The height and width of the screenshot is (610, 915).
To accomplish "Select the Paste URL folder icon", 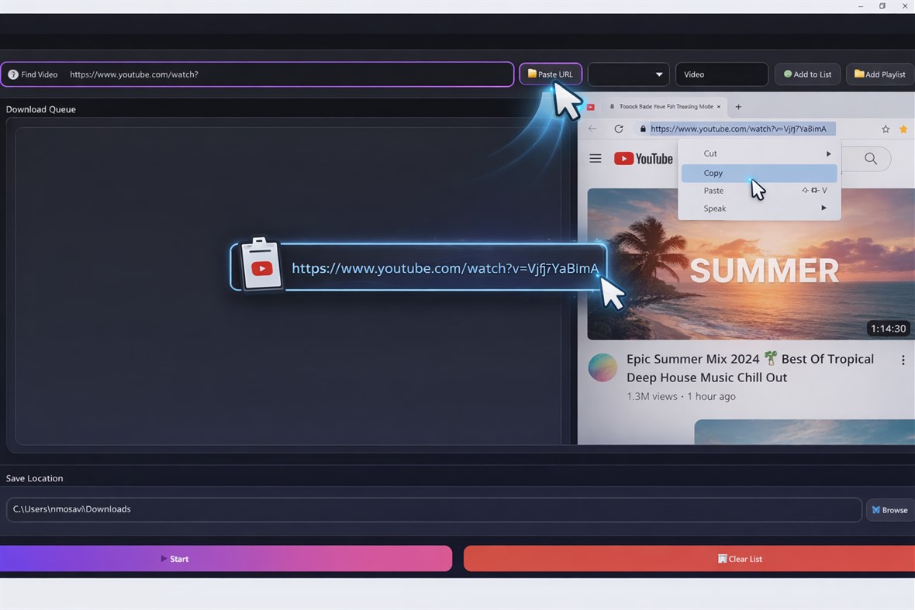I will pos(530,74).
